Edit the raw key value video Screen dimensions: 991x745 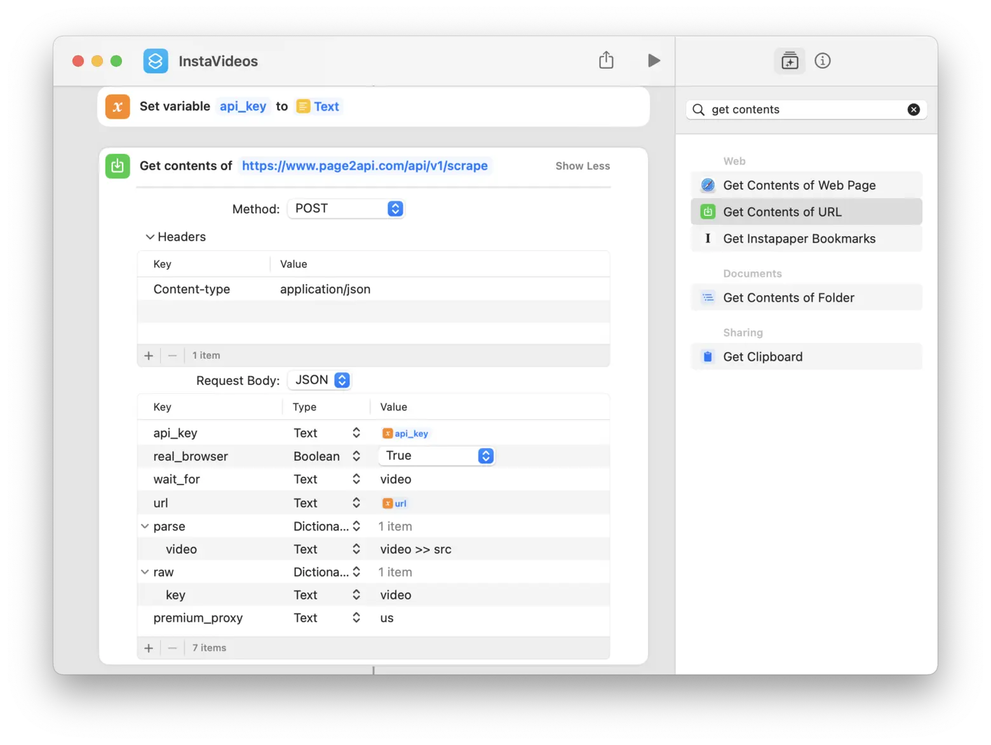coord(396,594)
